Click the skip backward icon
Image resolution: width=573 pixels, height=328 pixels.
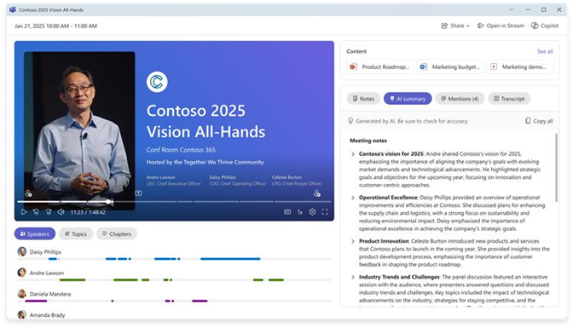coord(36,212)
